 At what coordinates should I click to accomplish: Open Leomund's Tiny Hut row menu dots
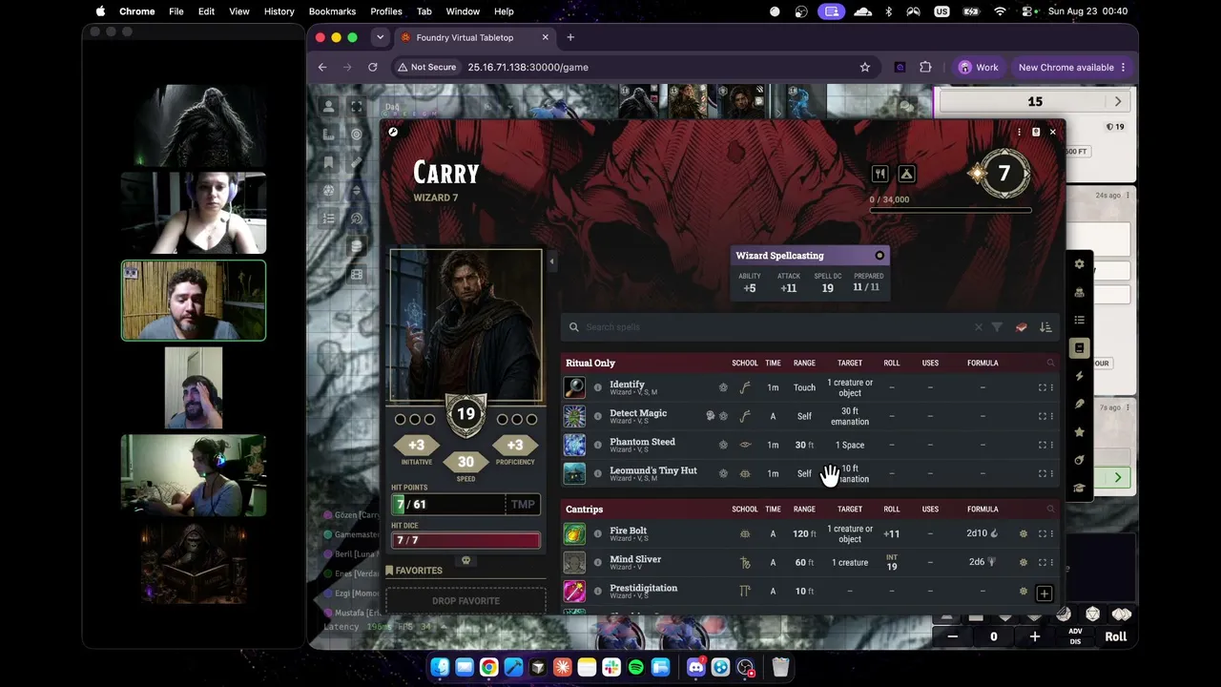point(1052,473)
